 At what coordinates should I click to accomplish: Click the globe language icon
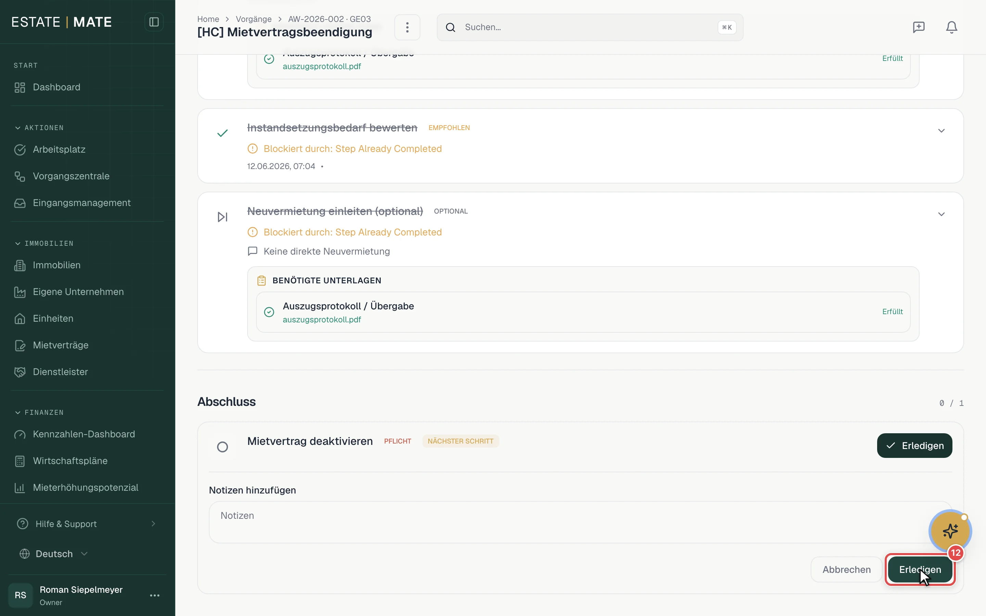(24, 554)
